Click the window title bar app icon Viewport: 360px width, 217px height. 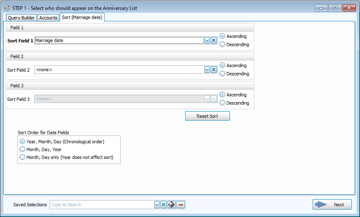7,8
